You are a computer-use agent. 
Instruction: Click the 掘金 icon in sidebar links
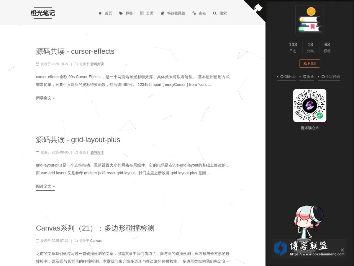[x=305, y=77]
